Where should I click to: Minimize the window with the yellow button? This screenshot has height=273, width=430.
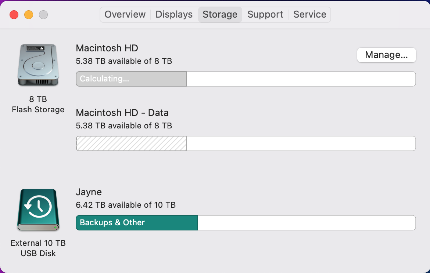pos(29,15)
